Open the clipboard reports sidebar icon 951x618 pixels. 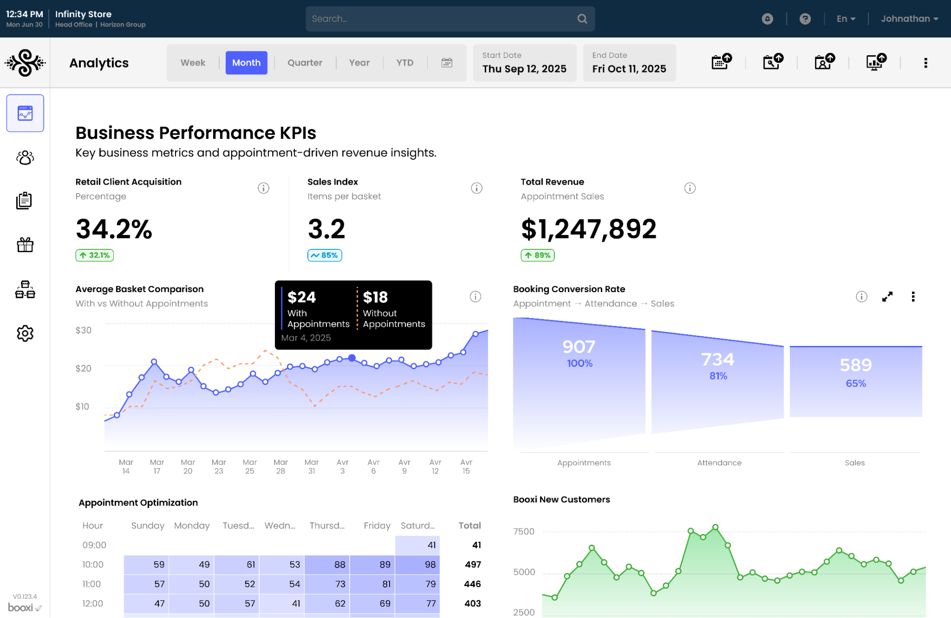tap(25, 201)
